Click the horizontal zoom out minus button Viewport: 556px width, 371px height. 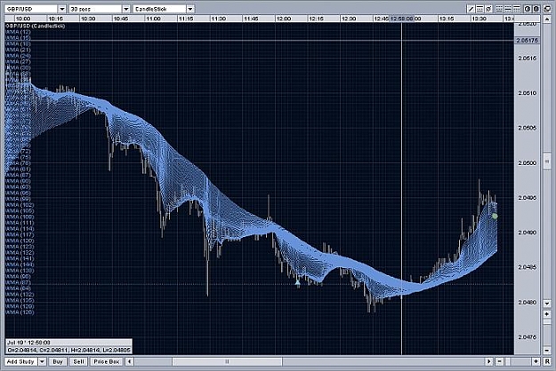click(500, 361)
